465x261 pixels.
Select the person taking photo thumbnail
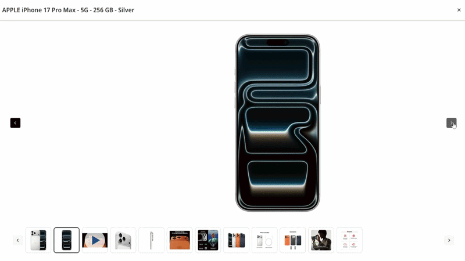click(x=321, y=240)
